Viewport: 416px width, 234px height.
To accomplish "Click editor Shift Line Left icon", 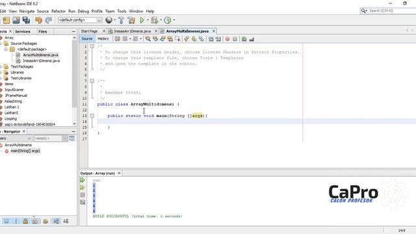I will point(211,39).
